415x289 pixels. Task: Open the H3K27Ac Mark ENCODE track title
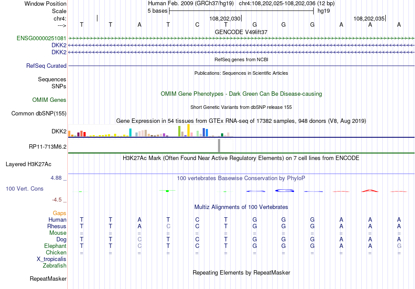pos(241,158)
